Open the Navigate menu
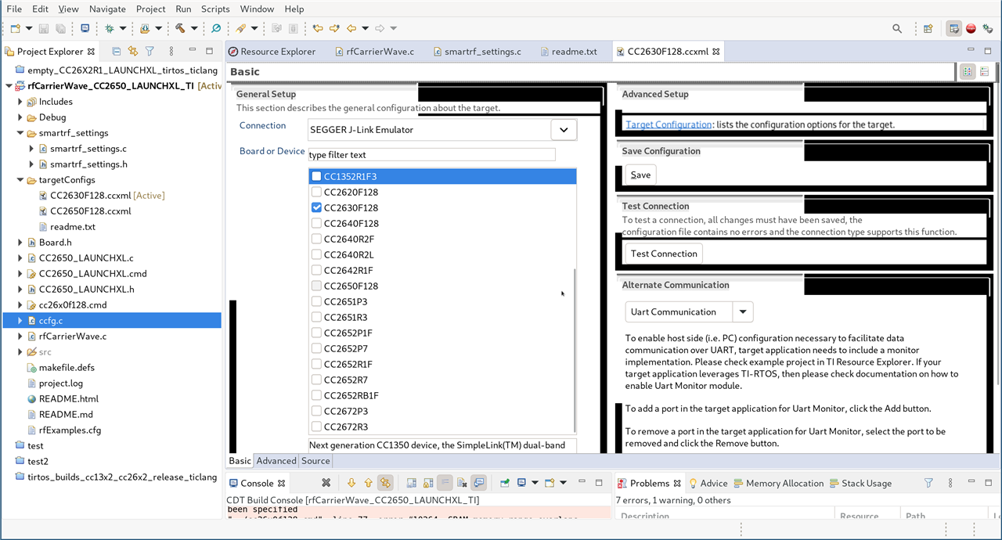 coord(107,9)
